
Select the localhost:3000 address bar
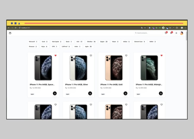click(x=26, y=28)
